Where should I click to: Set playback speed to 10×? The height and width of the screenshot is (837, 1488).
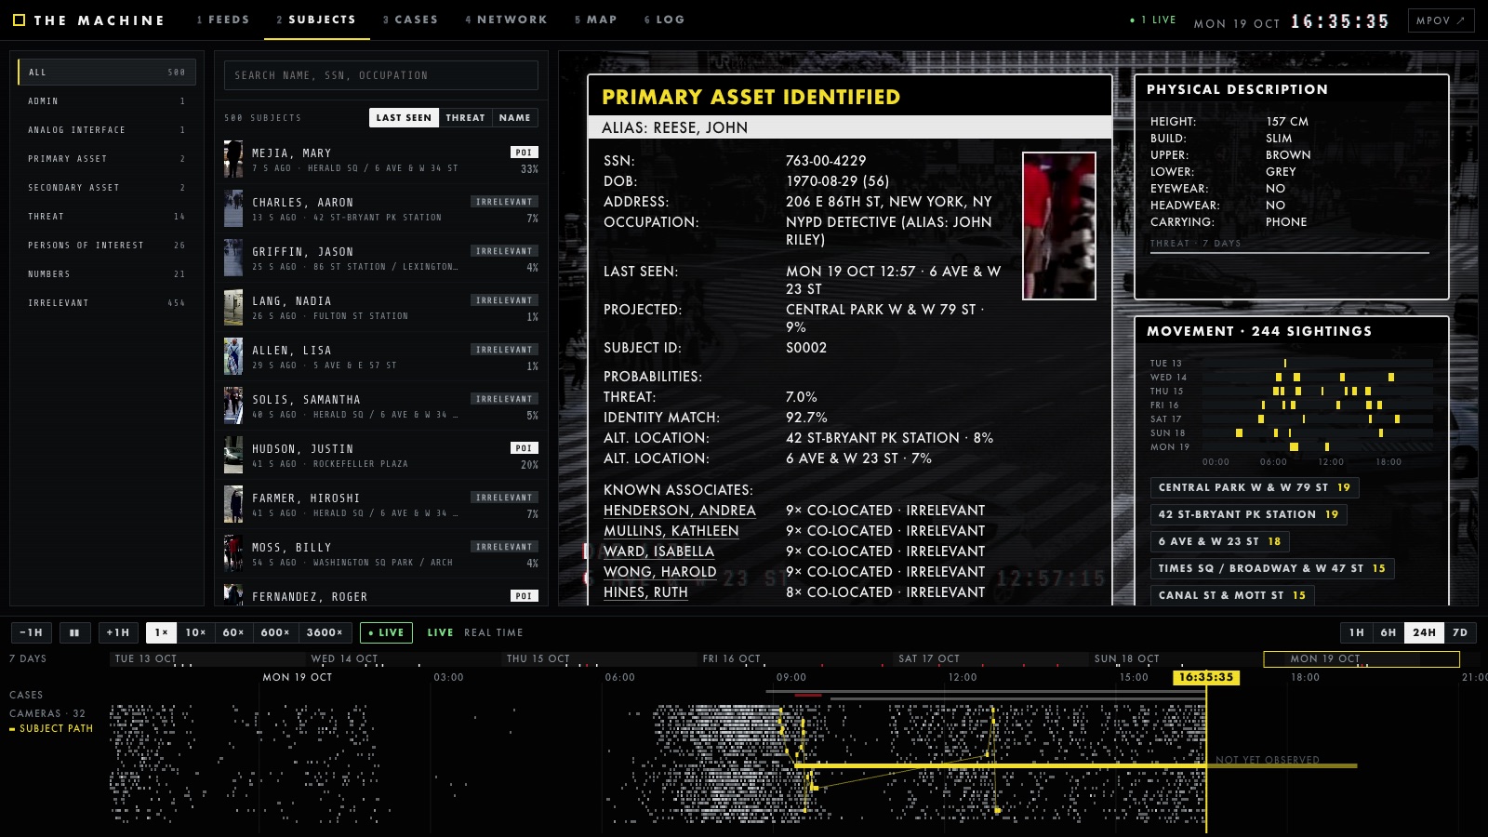(195, 632)
